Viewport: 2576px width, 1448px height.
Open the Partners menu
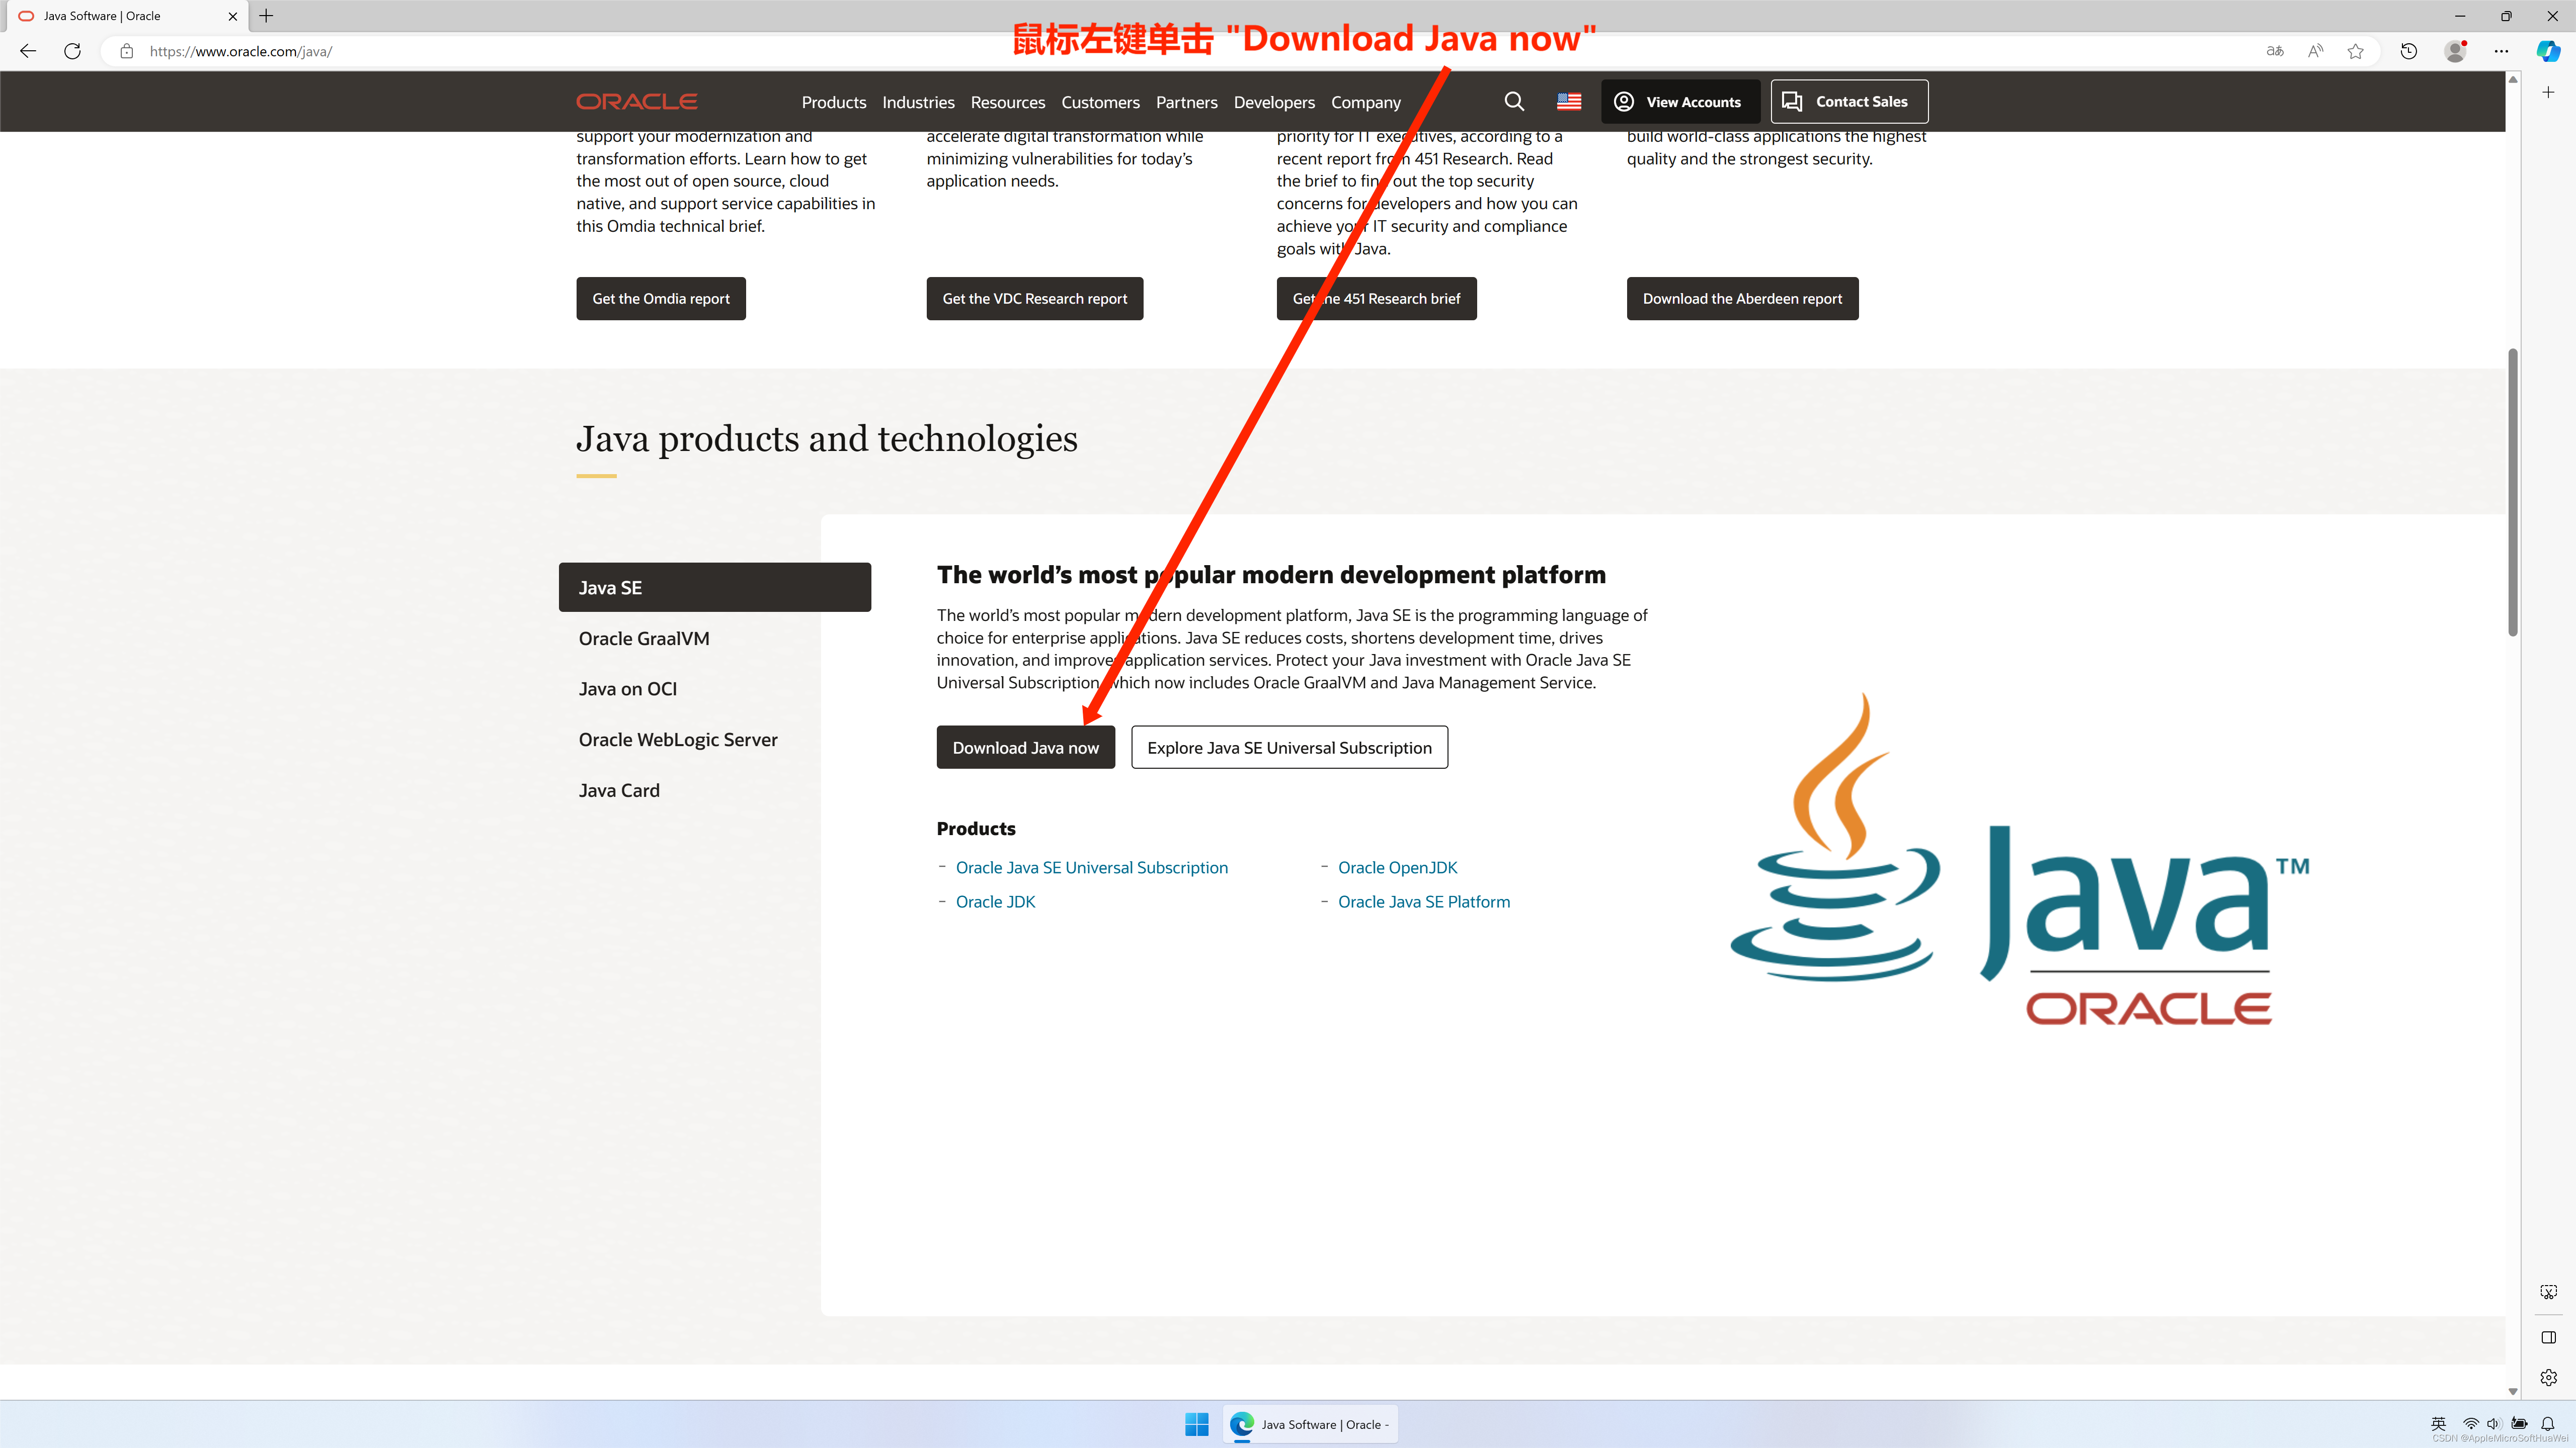pos(1186,102)
